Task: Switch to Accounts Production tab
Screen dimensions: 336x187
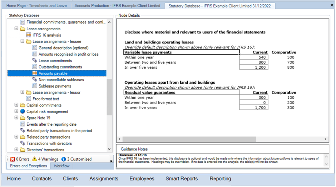Action: point(118,6)
